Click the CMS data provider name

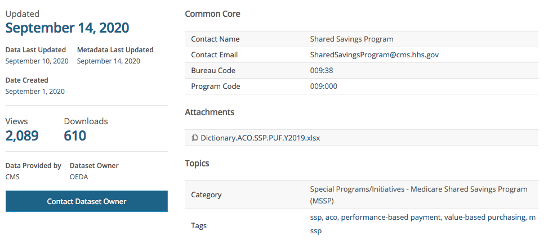coord(13,177)
